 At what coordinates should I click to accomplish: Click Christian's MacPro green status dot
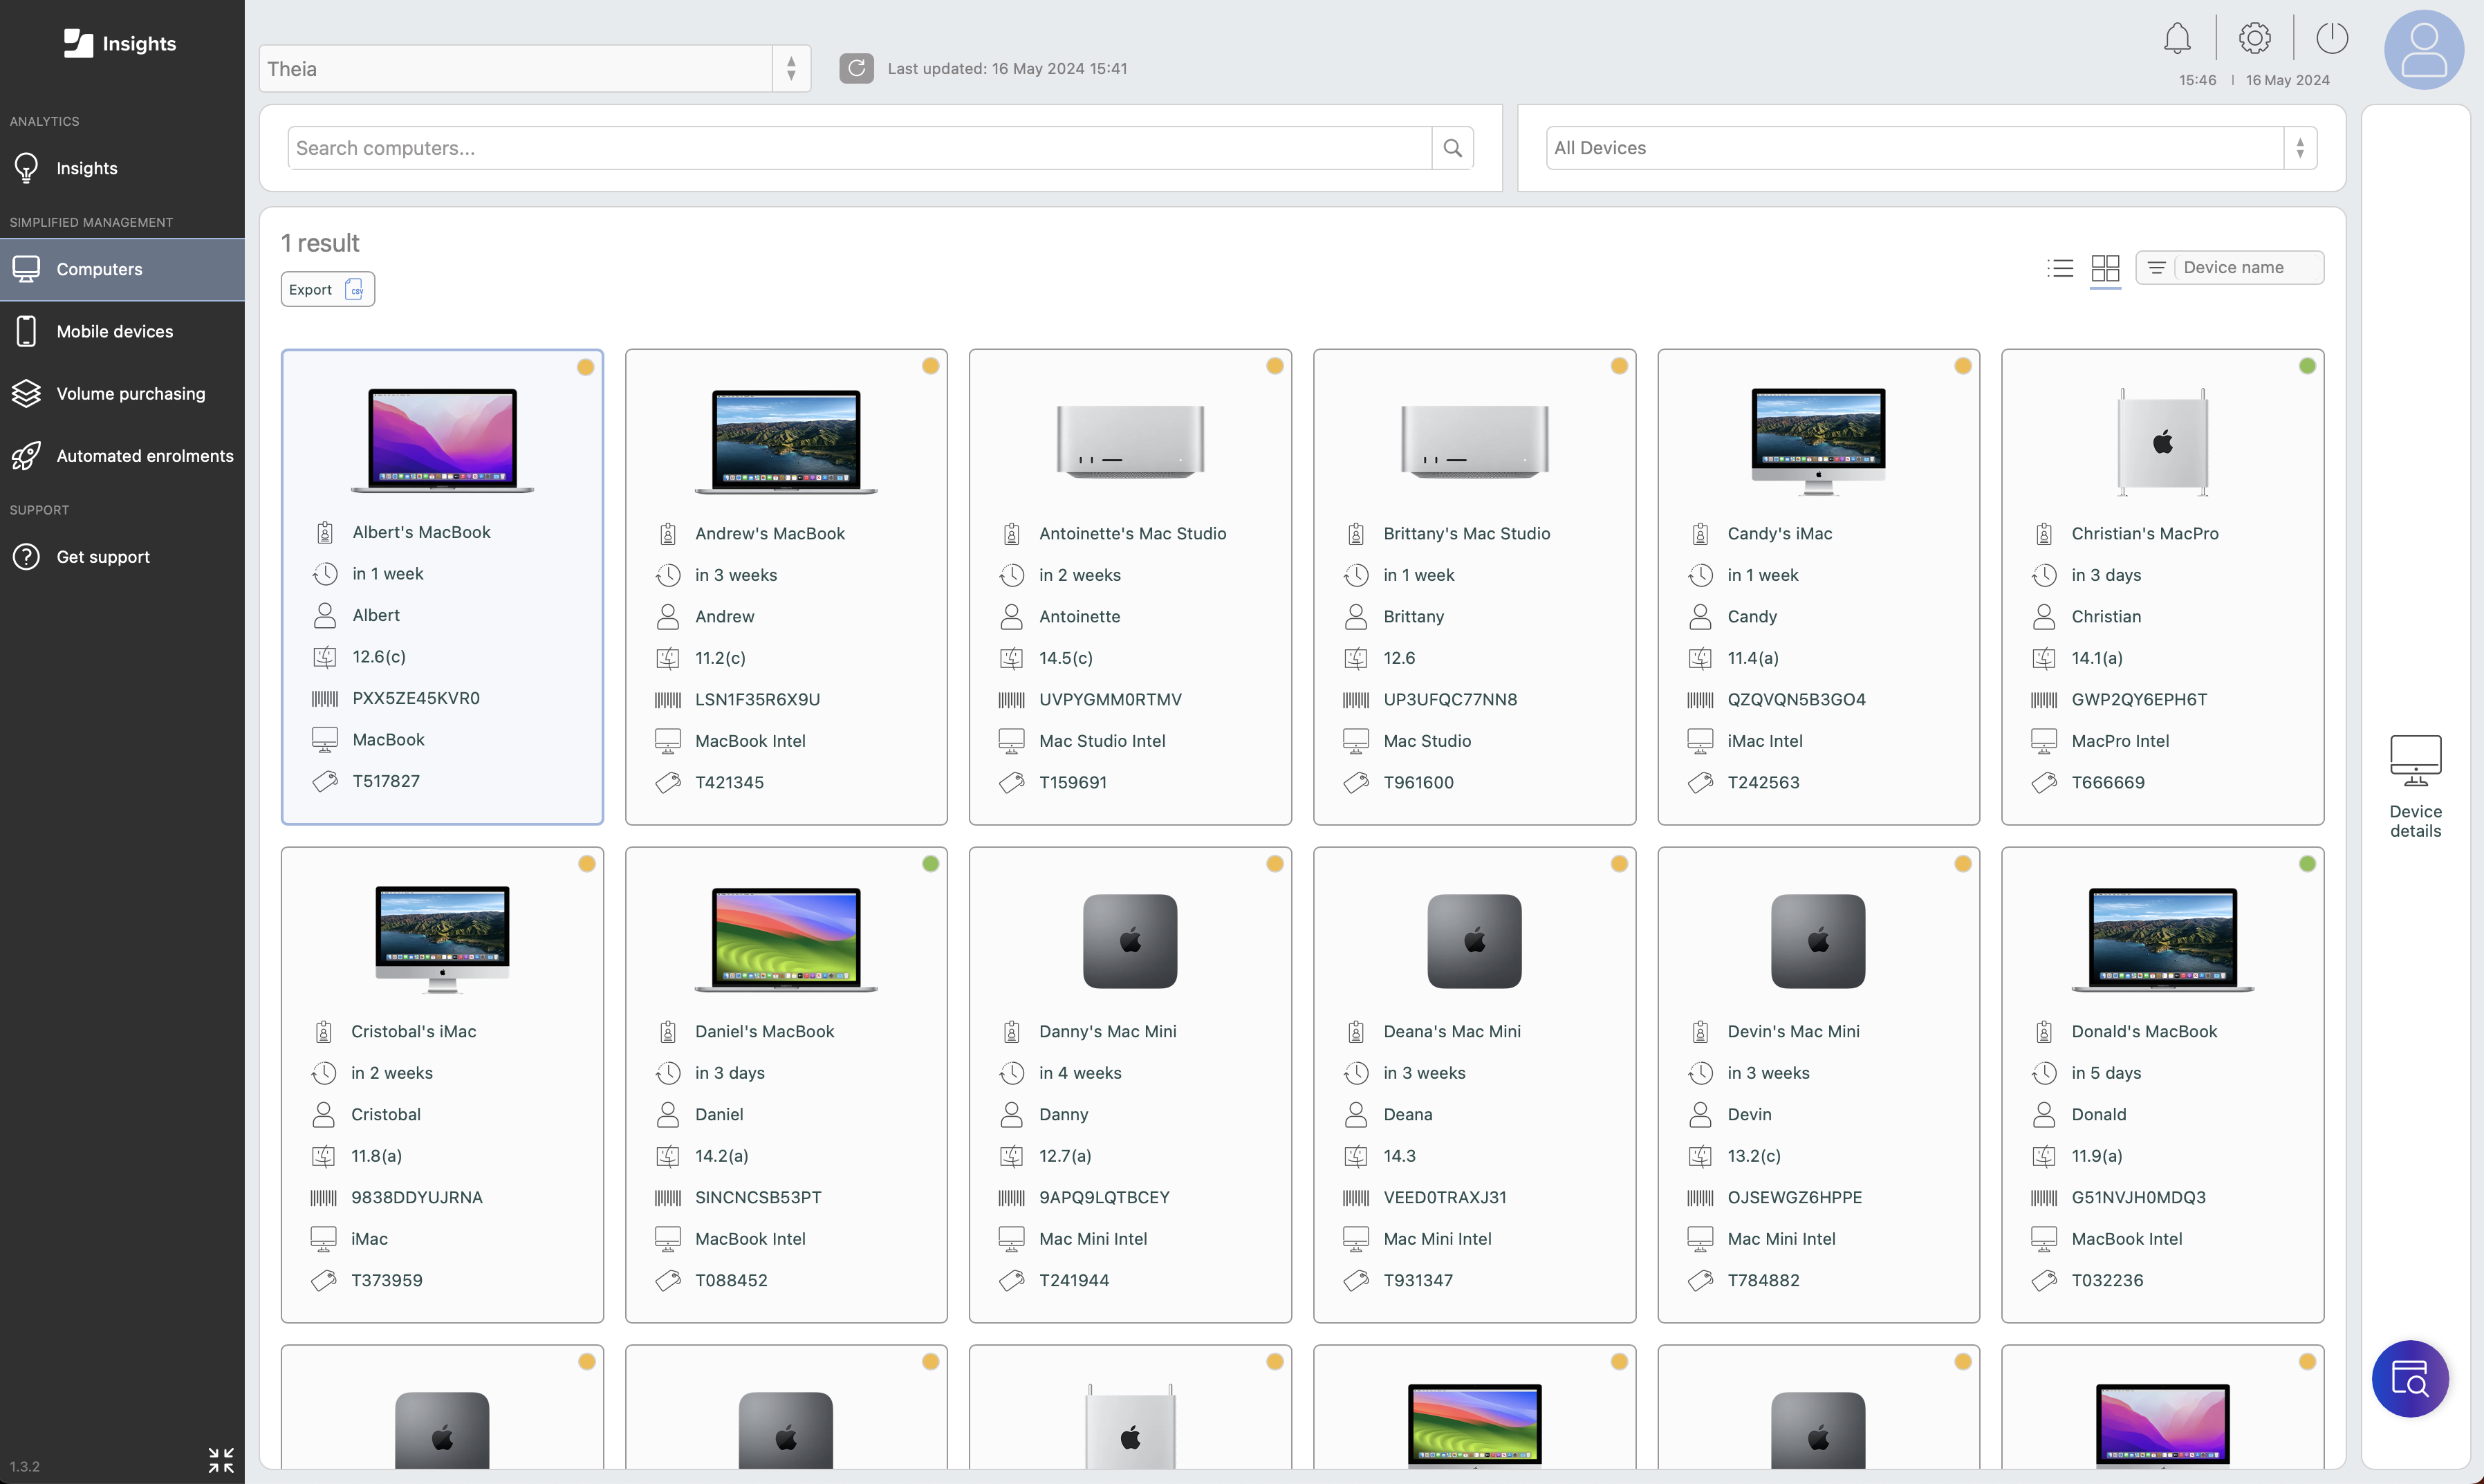pyautogui.click(x=2307, y=366)
